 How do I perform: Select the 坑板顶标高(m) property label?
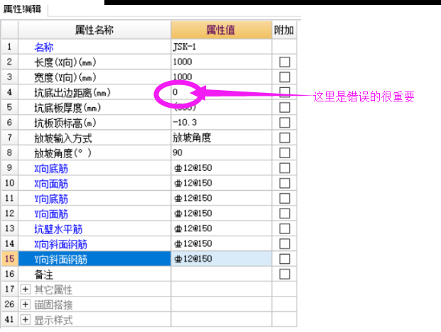(x=65, y=123)
